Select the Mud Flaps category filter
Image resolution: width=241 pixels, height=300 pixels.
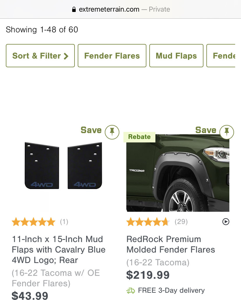(x=176, y=56)
